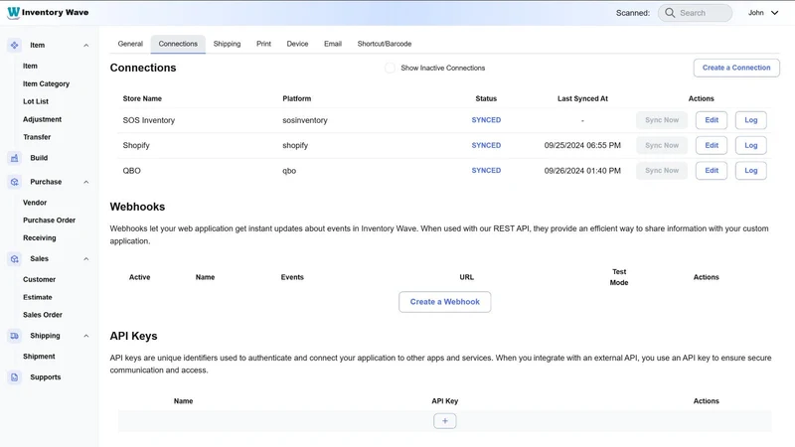Click 09/25/2024 06:55 PM timestamp
This screenshot has width=795, height=447.
[582, 145]
